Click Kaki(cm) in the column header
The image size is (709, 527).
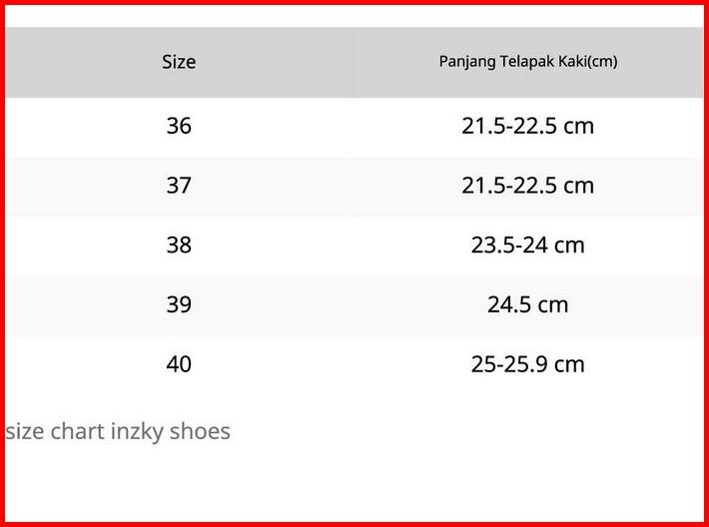point(585,62)
